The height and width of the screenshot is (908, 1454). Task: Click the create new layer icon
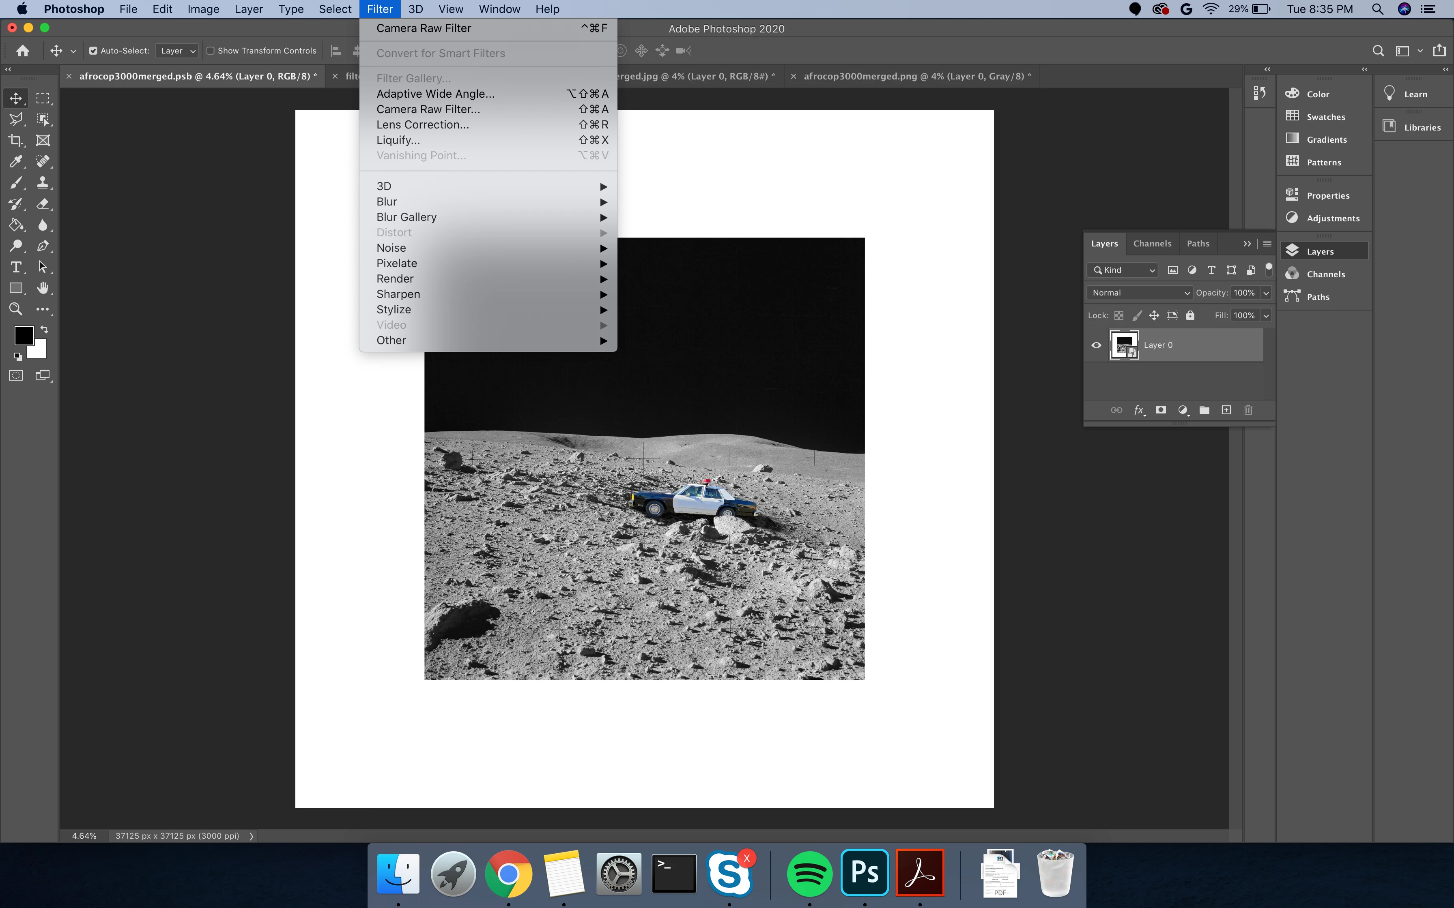point(1226,409)
